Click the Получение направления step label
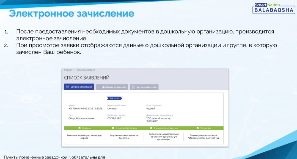297x159 pixels. [166, 128]
